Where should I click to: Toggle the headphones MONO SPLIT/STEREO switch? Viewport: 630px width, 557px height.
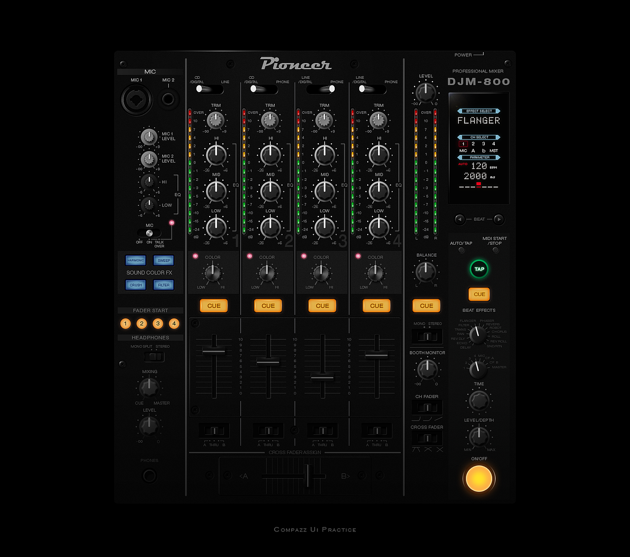[154, 357]
